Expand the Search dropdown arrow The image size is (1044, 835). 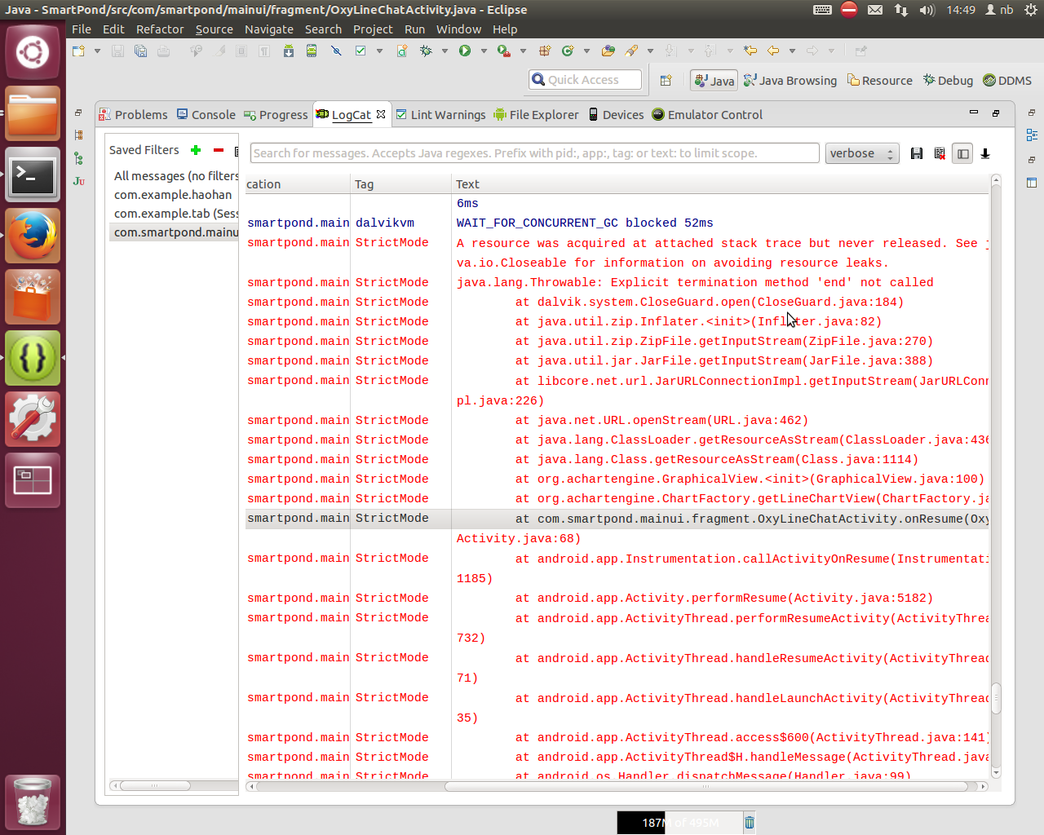tap(650, 51)
